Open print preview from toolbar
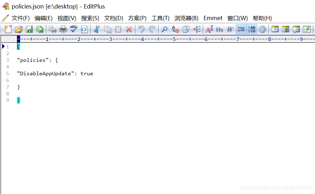 tap(52, 29)
